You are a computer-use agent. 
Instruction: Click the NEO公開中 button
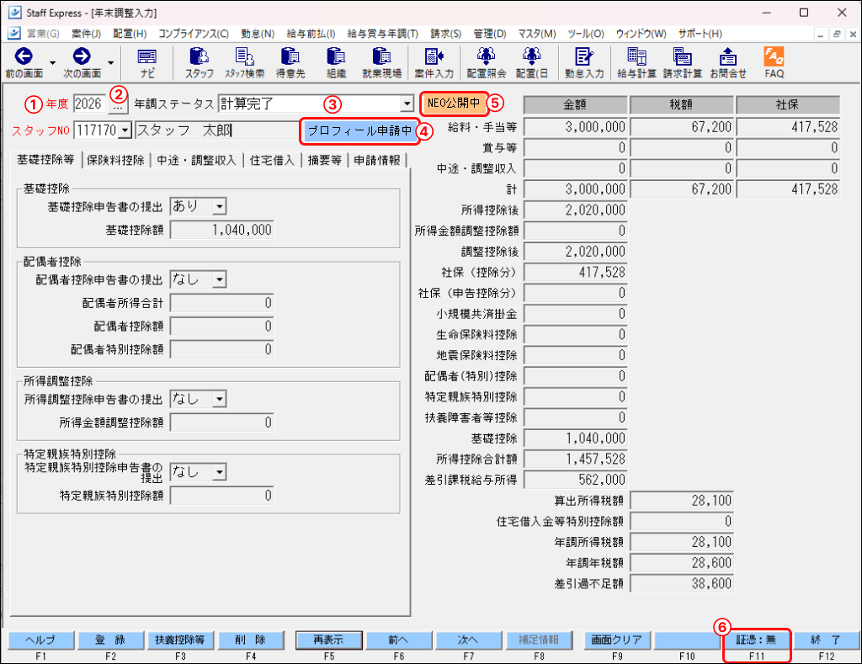coord(454,103)
